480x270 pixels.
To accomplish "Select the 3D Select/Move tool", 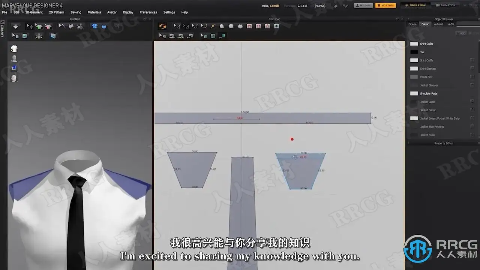I will (x=30, y=26).
